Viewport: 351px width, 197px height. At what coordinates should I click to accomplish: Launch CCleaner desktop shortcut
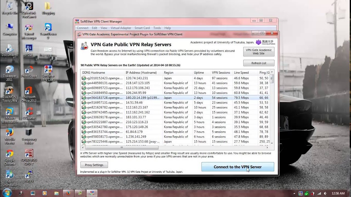pos(29,113)
